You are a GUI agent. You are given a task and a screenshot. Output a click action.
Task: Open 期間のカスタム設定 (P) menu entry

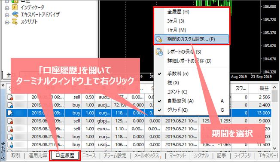click(192, 39)
